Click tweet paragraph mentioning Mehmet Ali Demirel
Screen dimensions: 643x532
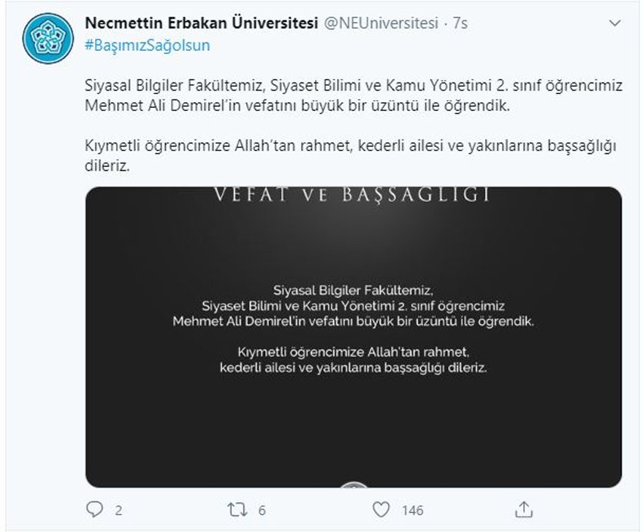[354, 96]
